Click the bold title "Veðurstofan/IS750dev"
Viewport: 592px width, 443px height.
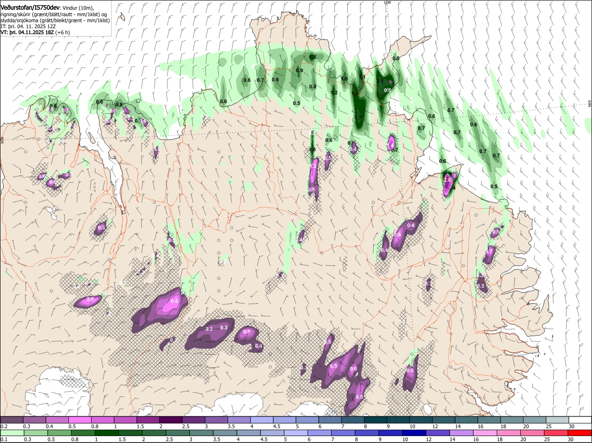30,7
